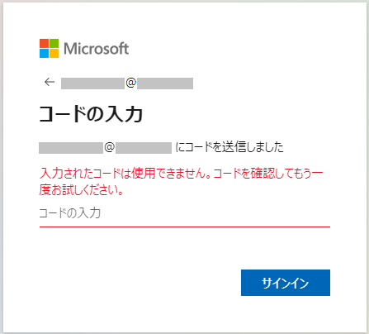Click the red underline of the code field
Screen dimensions: 369x334
pyautogui.click(x=185, y=227)
